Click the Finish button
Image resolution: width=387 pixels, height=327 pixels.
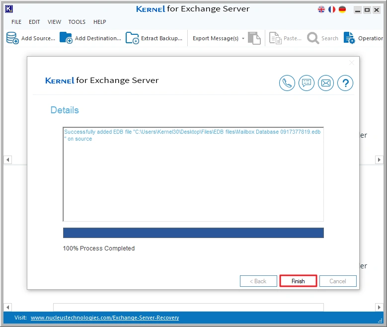pyautogui.click(x=298, y=281)
